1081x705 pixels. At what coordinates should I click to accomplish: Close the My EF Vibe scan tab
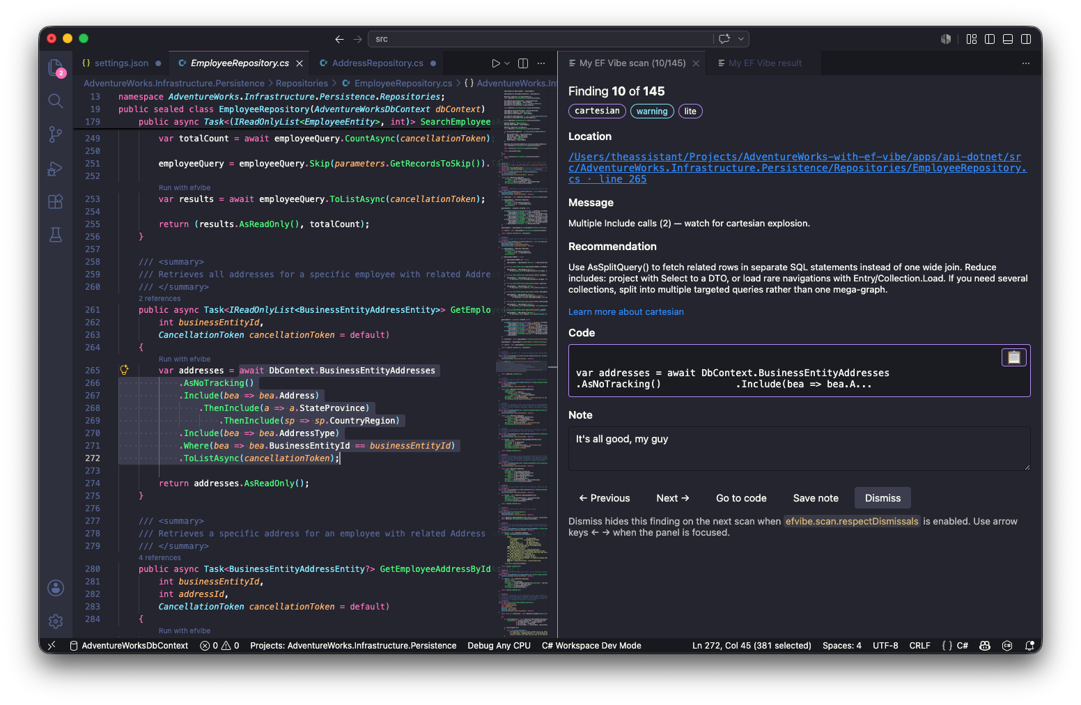point(696,63)
